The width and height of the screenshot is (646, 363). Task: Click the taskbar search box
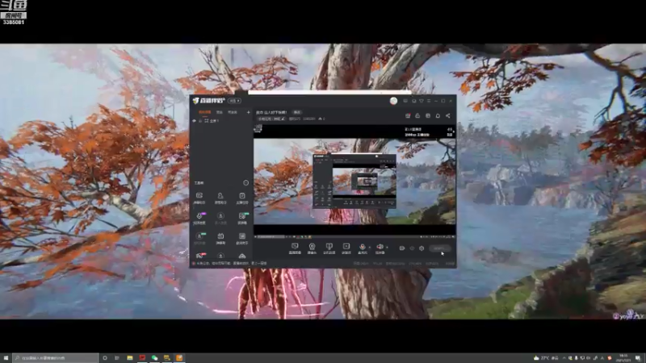[x=56, y=358]
